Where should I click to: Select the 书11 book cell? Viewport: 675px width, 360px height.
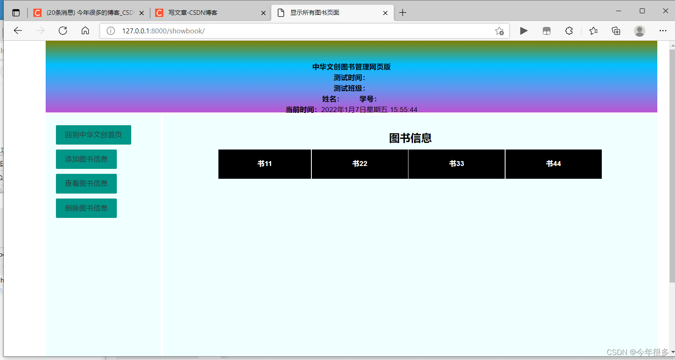coord(264,164)
